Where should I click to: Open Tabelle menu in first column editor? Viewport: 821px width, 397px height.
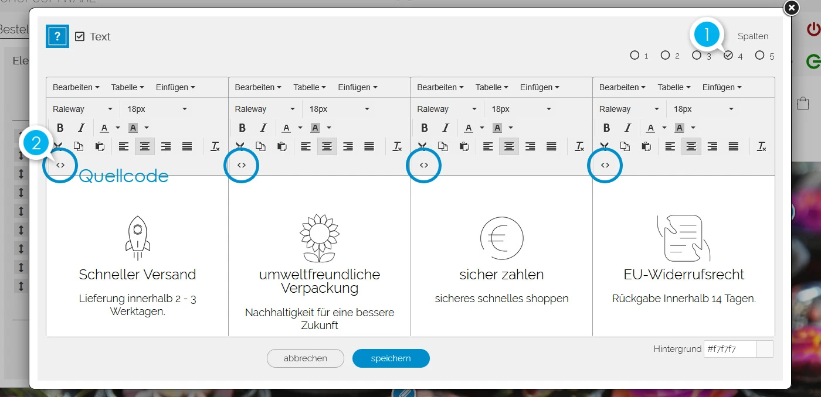pos(127,87)
